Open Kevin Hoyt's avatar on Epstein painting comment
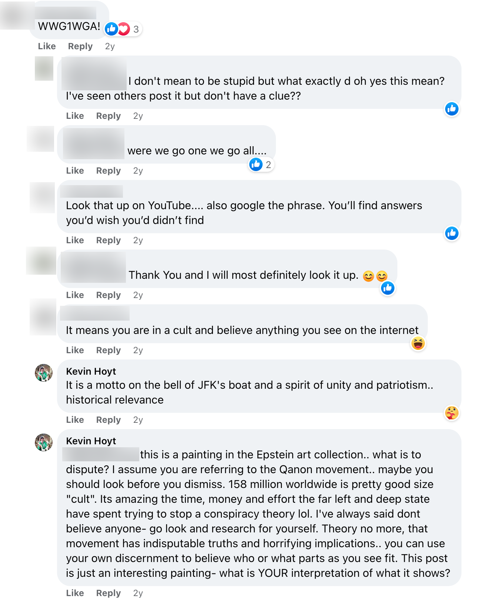The width and height of the screenshot is (480, 602). pos(44,442)
